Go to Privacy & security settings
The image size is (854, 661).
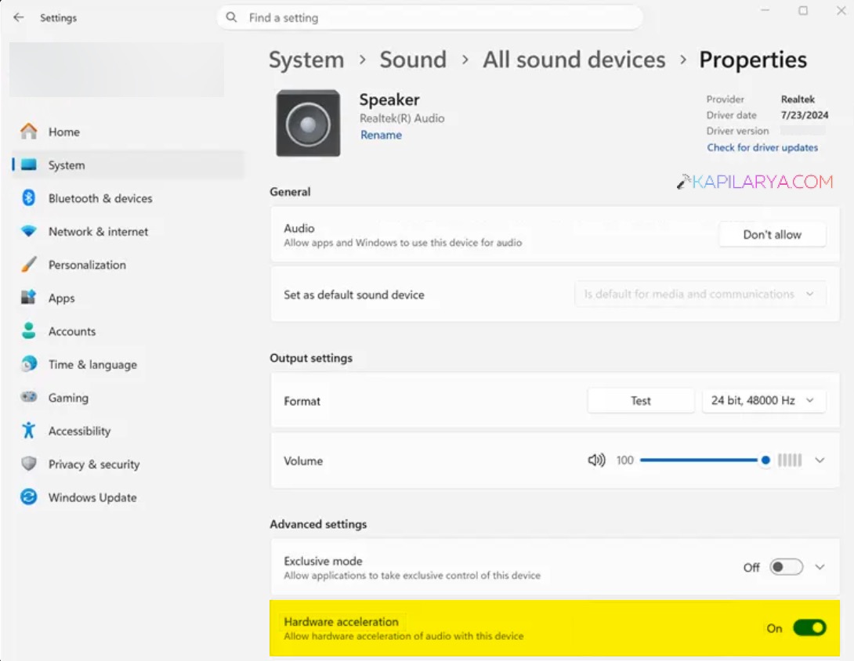128,464
